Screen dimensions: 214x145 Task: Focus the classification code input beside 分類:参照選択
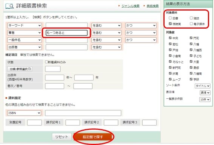pyautogui.click(x=53, y=69)
